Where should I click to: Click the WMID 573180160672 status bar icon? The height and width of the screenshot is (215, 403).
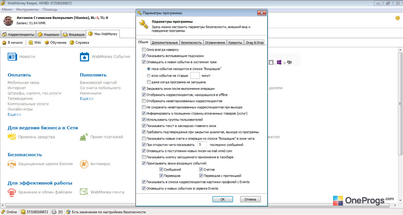(23, 212)
